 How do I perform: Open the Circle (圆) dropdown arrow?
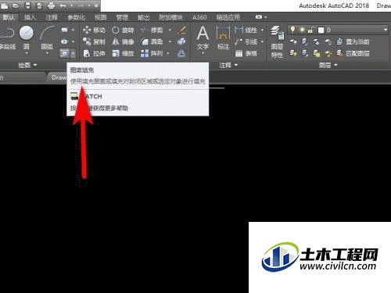click(27, 53)
